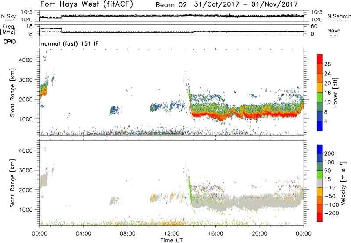Image resolution: width=351 pixels, height=243 pixels.
Task: Click the '20' tick on Power colorbar
Action: click(327, 83)
